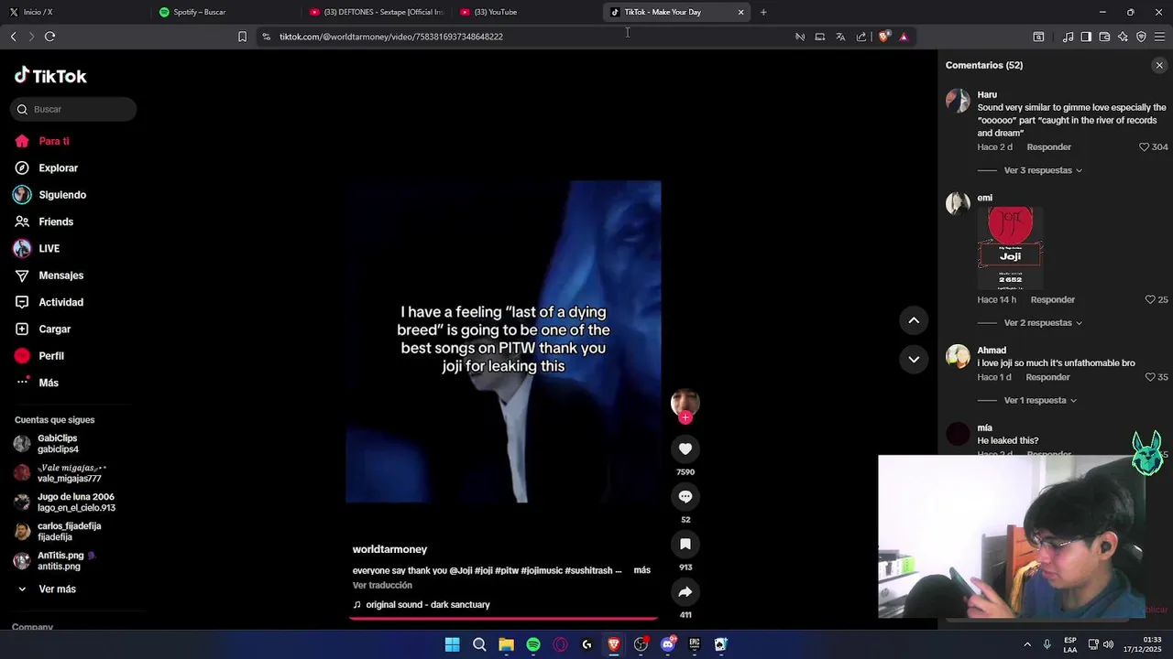
Task: Click Responder on emi's comment
Action: point(1052,299)
